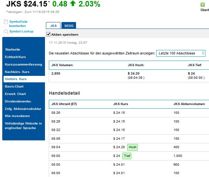This screenshot has height=177, width=209.
Task: Click the volume 150 cell
Action: coord(176,139)
